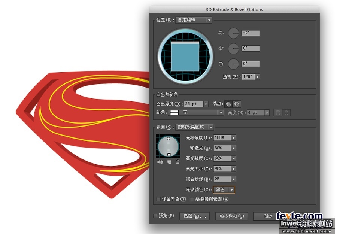
Task: Open the 高光大小 slider arrow
Action: (233, 169)
